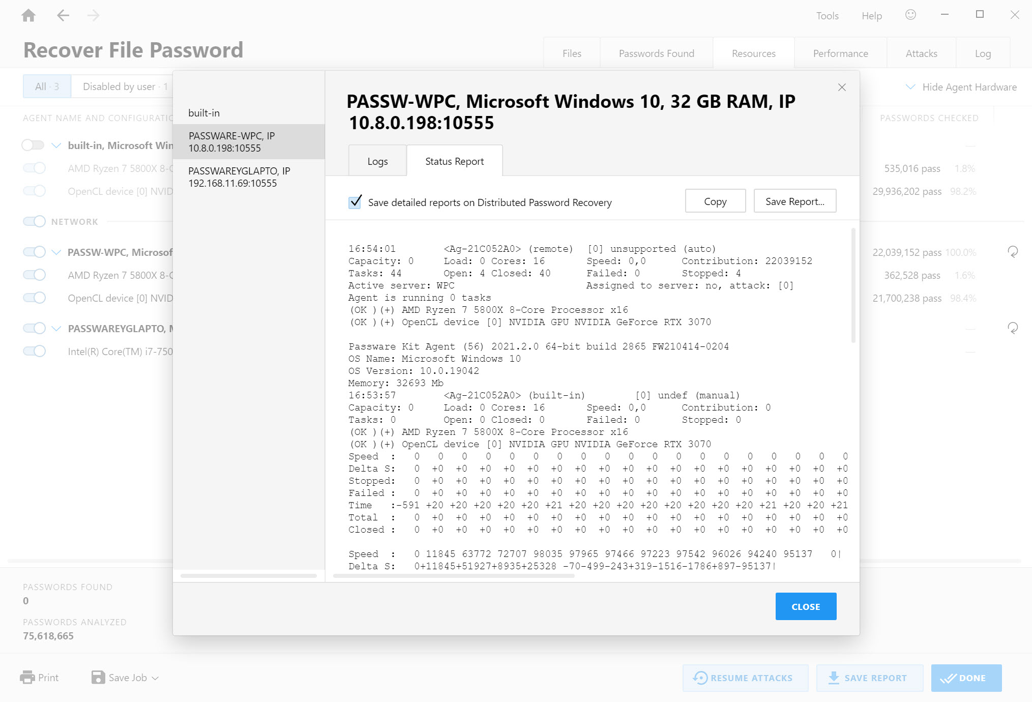Uncheck Save detailed reports on Distributed Password Recovery

(x=355, y=202)
